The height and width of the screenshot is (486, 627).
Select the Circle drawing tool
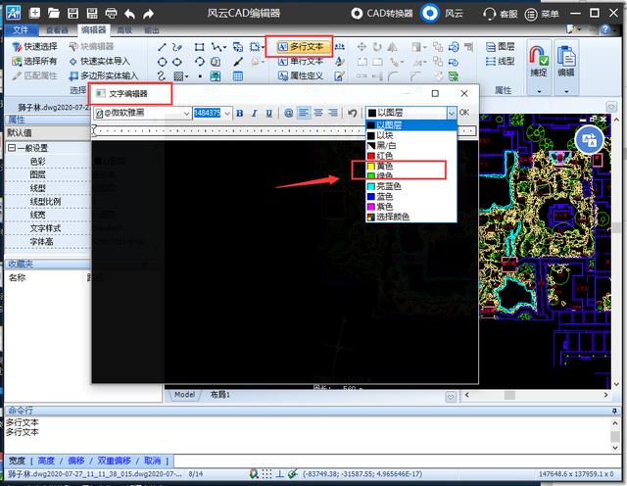pos(162,62)
